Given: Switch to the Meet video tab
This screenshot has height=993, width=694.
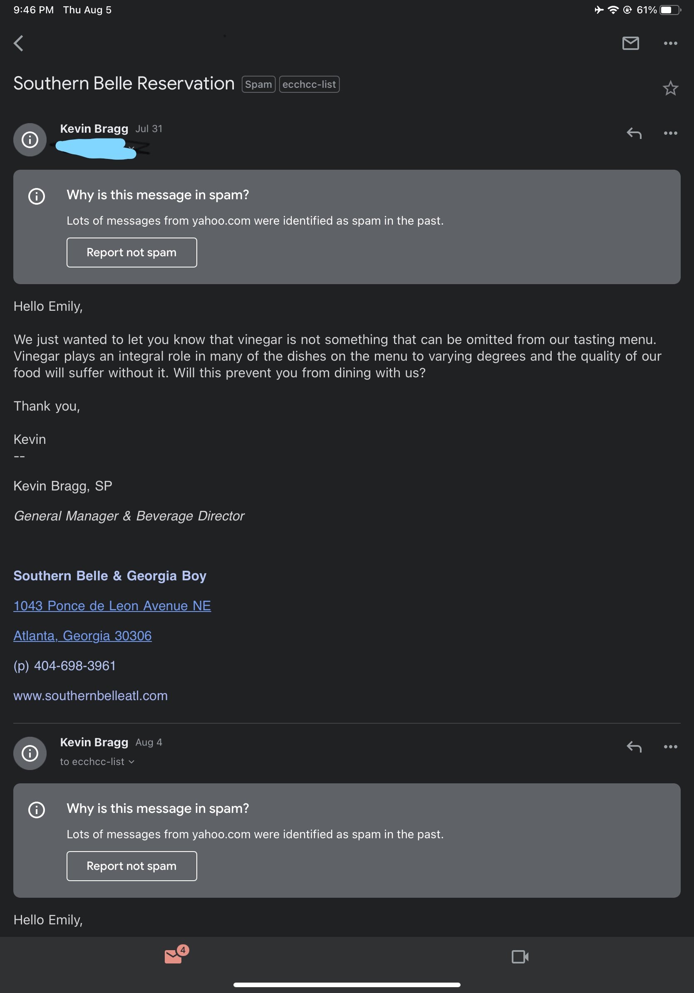Looking at the screenshot, I should [520, 956].
